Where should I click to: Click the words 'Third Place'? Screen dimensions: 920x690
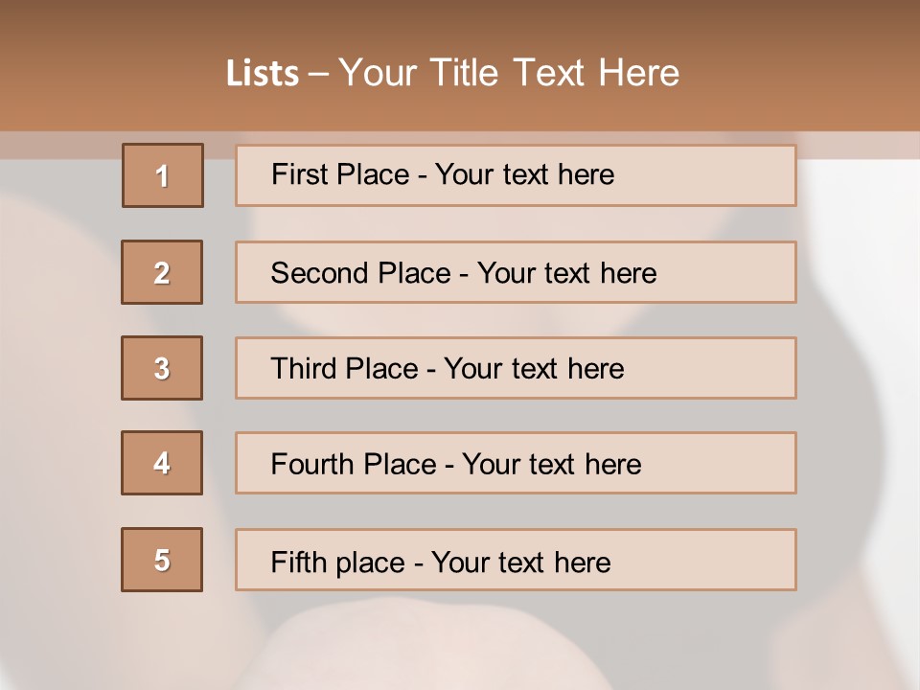click(x=344, y=368)
